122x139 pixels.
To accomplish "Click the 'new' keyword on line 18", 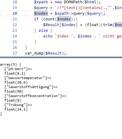I will tap(58, 2).
